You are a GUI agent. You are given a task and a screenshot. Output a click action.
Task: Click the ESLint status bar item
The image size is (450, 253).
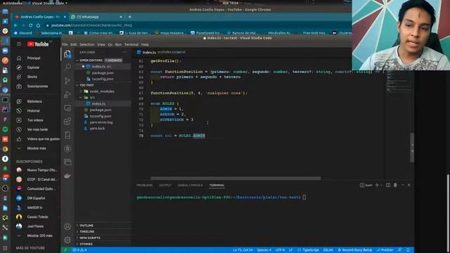point(328,250)
